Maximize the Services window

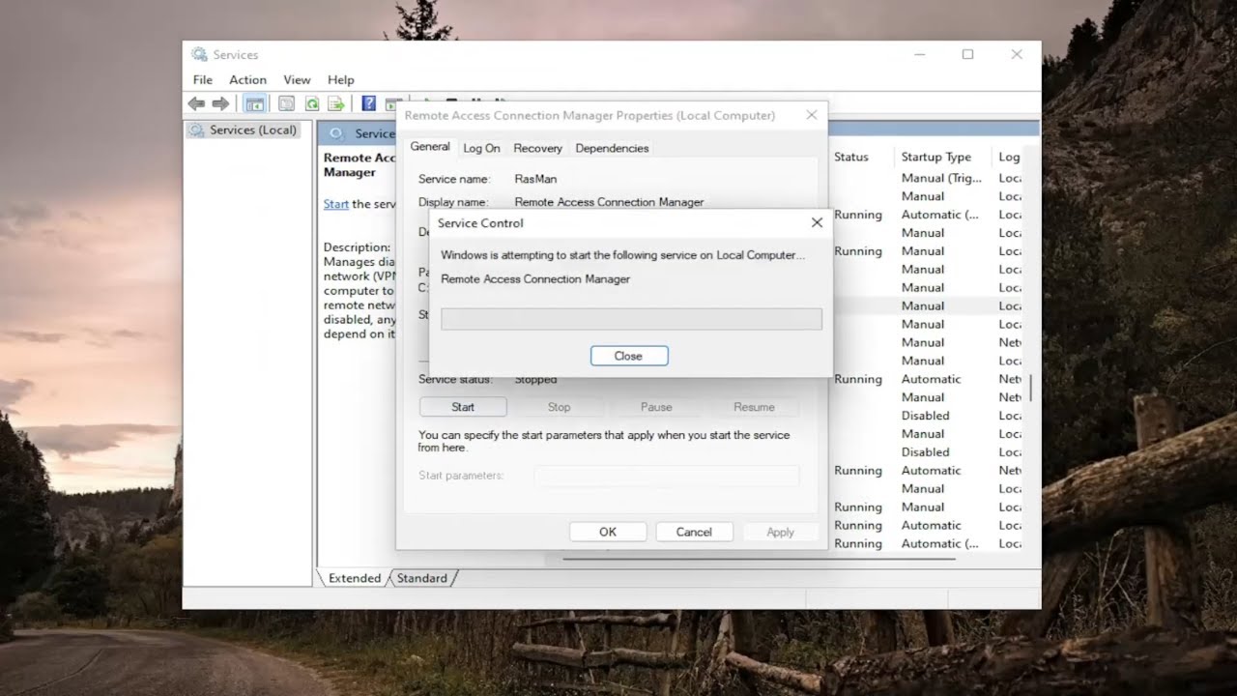point(967,55)
